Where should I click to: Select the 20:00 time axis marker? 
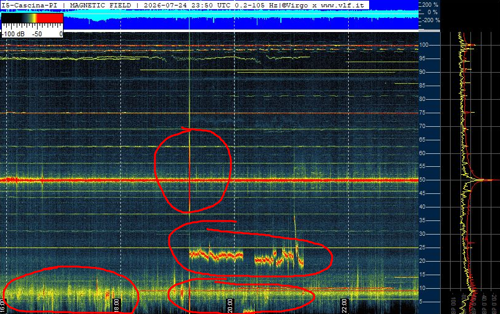point(230,306)
